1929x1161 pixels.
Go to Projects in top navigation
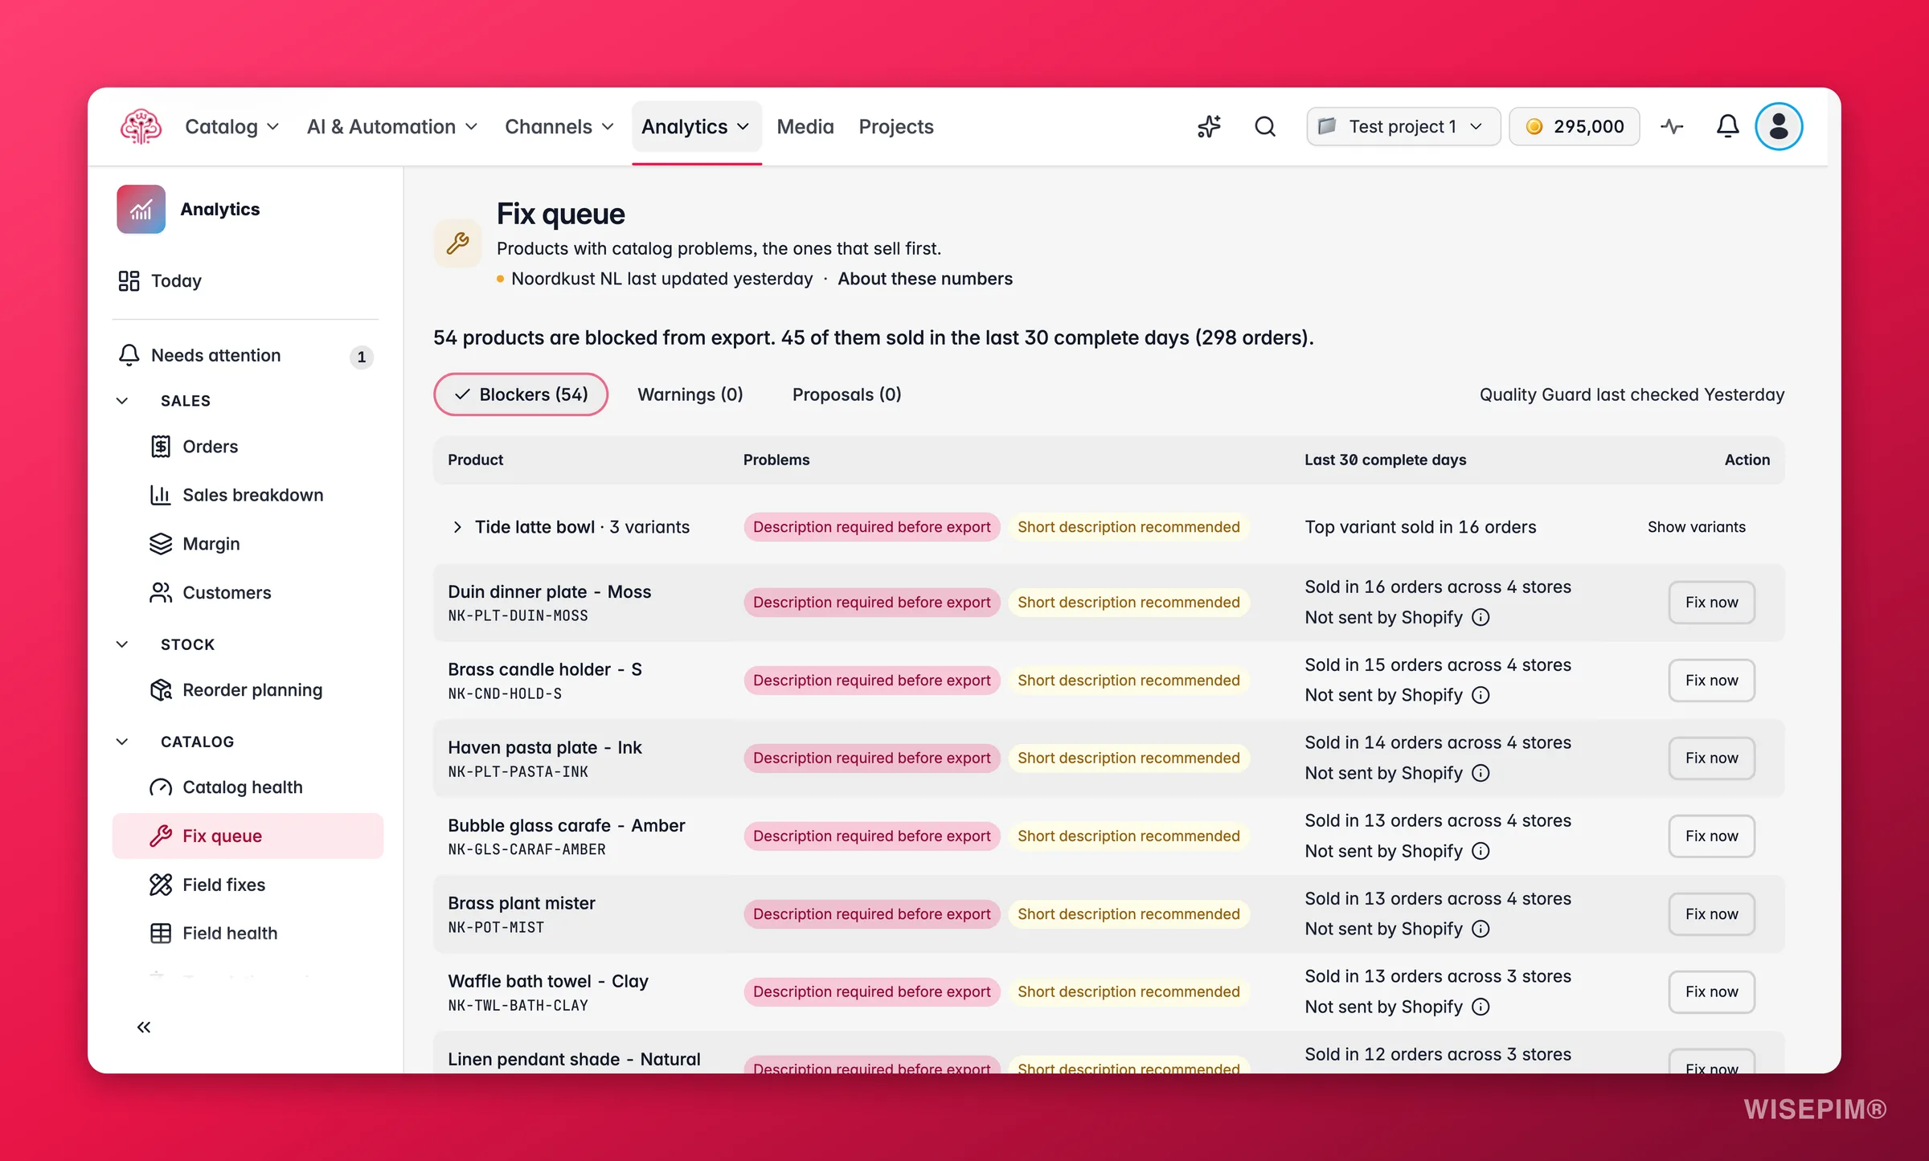[896, 126]
